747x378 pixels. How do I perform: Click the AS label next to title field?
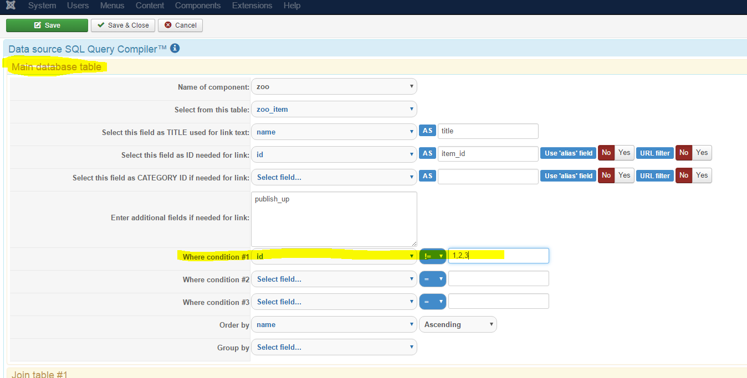[427, 131]
